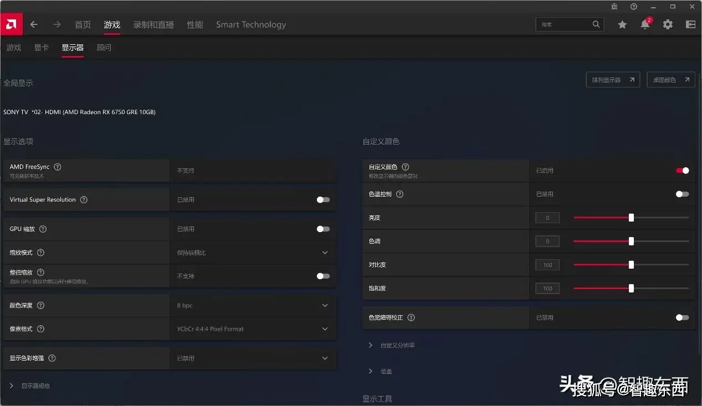
Task: Enable Virtual Super Resolution toggle
Action: (323, 199)
